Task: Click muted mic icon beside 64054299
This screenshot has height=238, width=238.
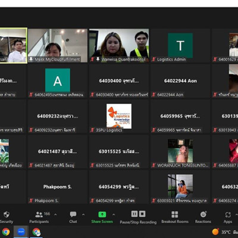Action: pos(92,201)
